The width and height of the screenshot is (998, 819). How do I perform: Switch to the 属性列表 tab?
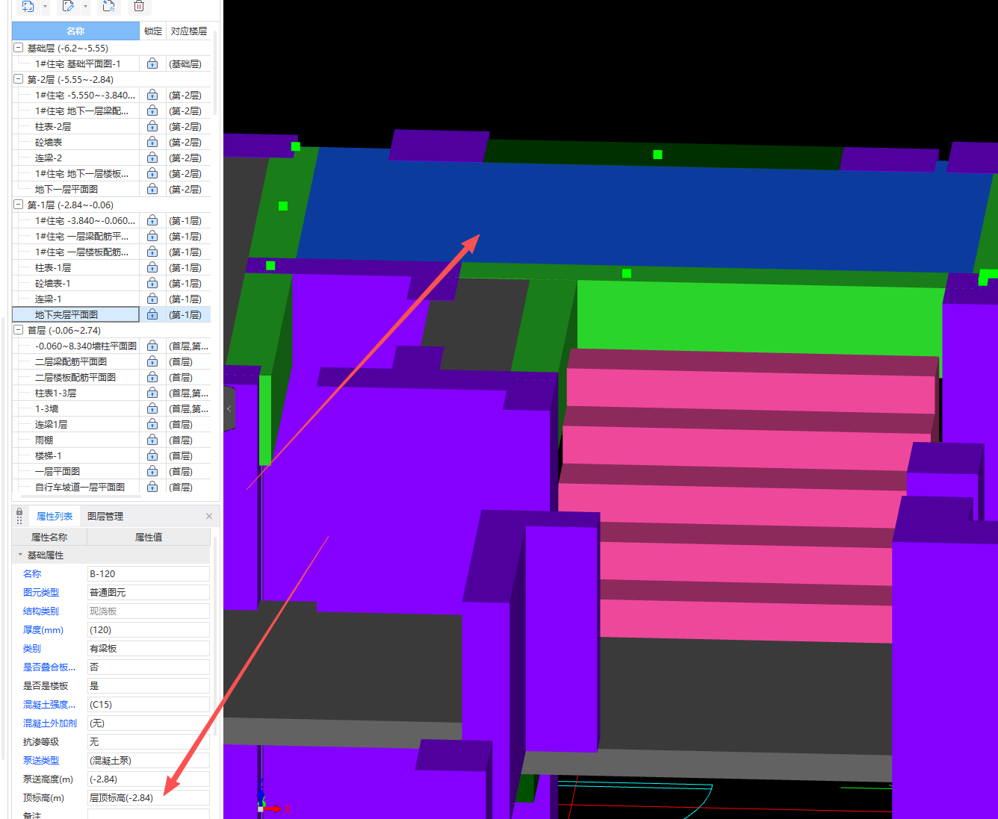[x=55, y=517]
